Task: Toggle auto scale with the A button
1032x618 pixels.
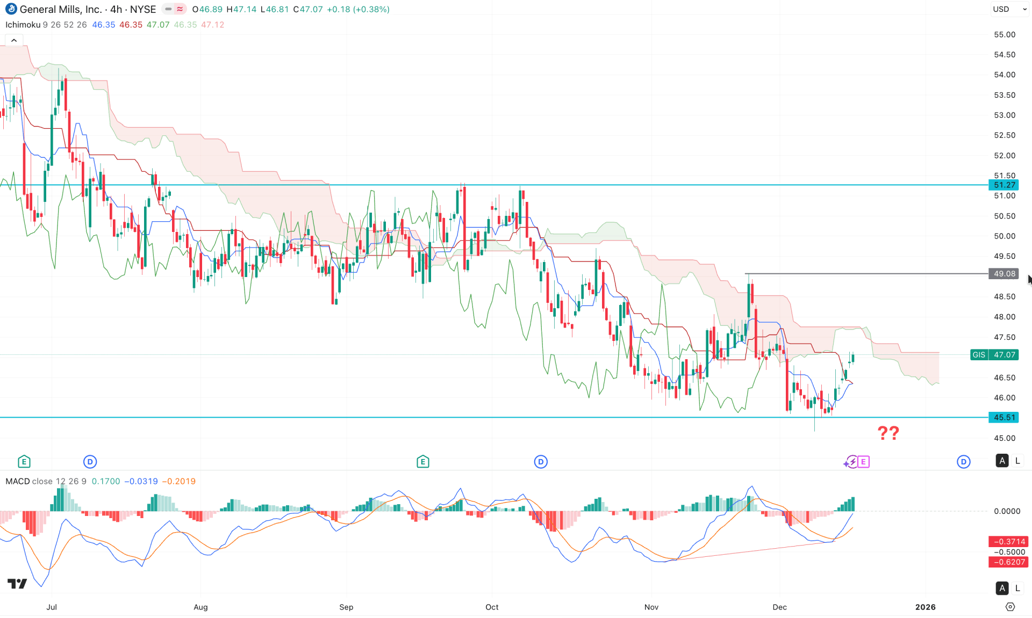Action: [x=1002, y=461]
